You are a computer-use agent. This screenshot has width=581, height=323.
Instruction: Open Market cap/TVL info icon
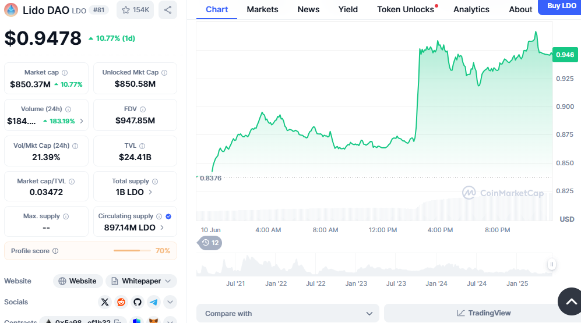[x=72, y=182]
